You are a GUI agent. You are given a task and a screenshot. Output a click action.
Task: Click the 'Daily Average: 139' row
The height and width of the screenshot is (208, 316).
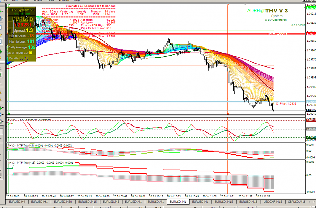pos(22,47)
